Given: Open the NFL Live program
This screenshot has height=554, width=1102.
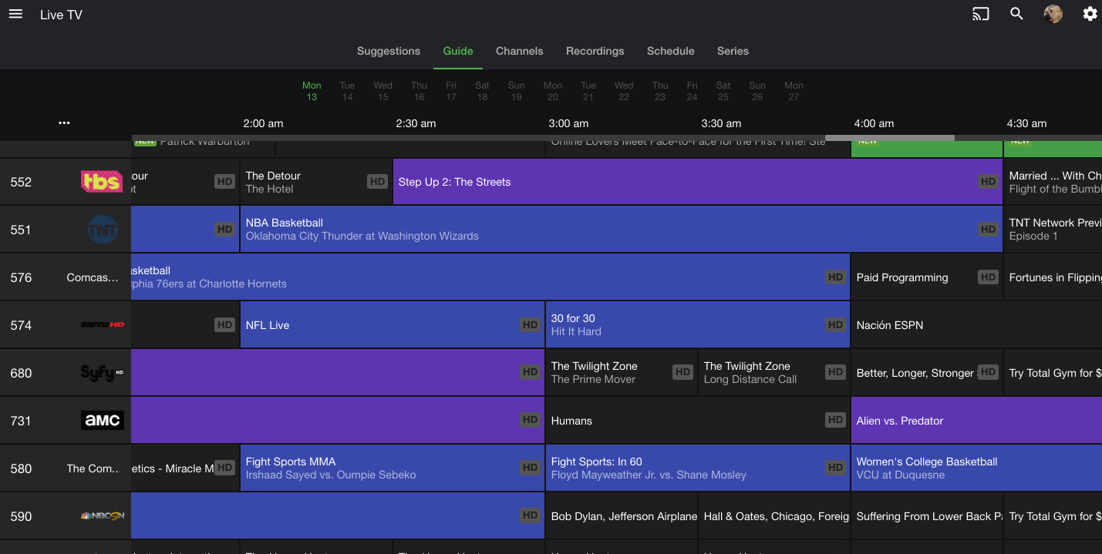Looking at the screenshot, I should coord(393,325).
